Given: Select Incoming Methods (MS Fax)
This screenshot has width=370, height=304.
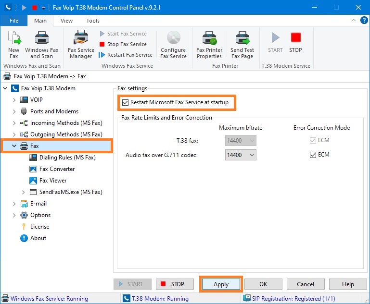Looking at the screenshot, I should [x=66, y=123].
